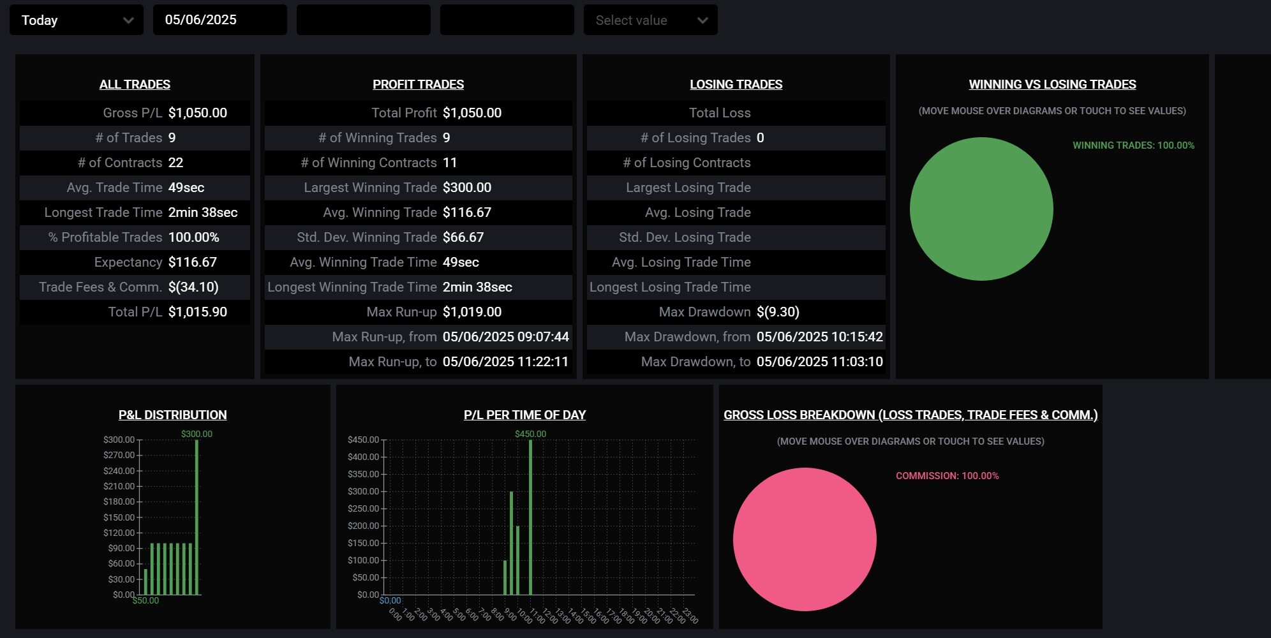Expand the Select value dropdown
Image resolution: width=1271 pixels, height=638 pixels.
coord(650,20)
